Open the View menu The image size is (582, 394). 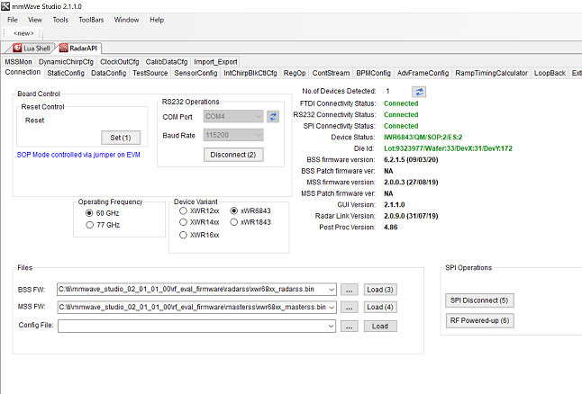pyautogui.click(x=35, y=20)
